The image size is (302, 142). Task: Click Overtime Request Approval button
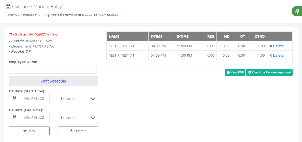pyautogui.click(x=269, y=73)
